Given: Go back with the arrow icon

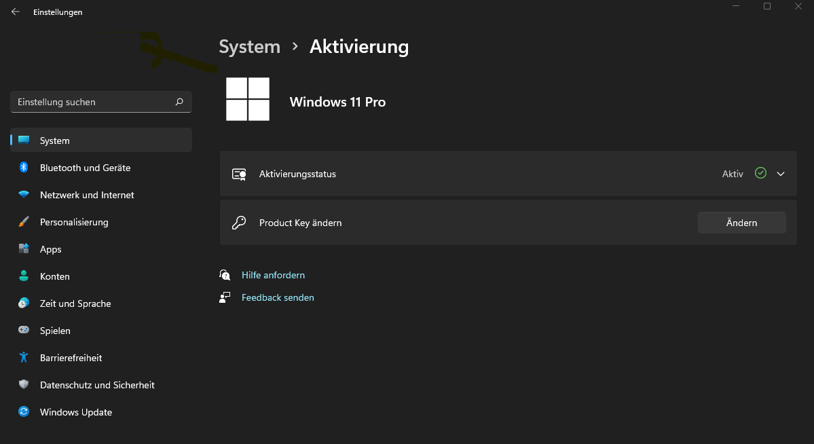Looking at the screenshot, I should [x=15, y=12].
